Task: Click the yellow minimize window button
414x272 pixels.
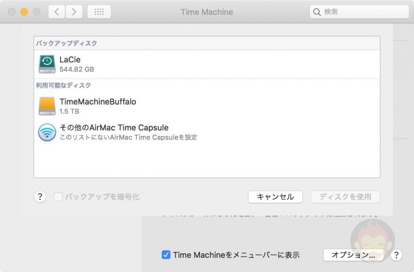Action: pyautogui.click(x=24, y=12)
